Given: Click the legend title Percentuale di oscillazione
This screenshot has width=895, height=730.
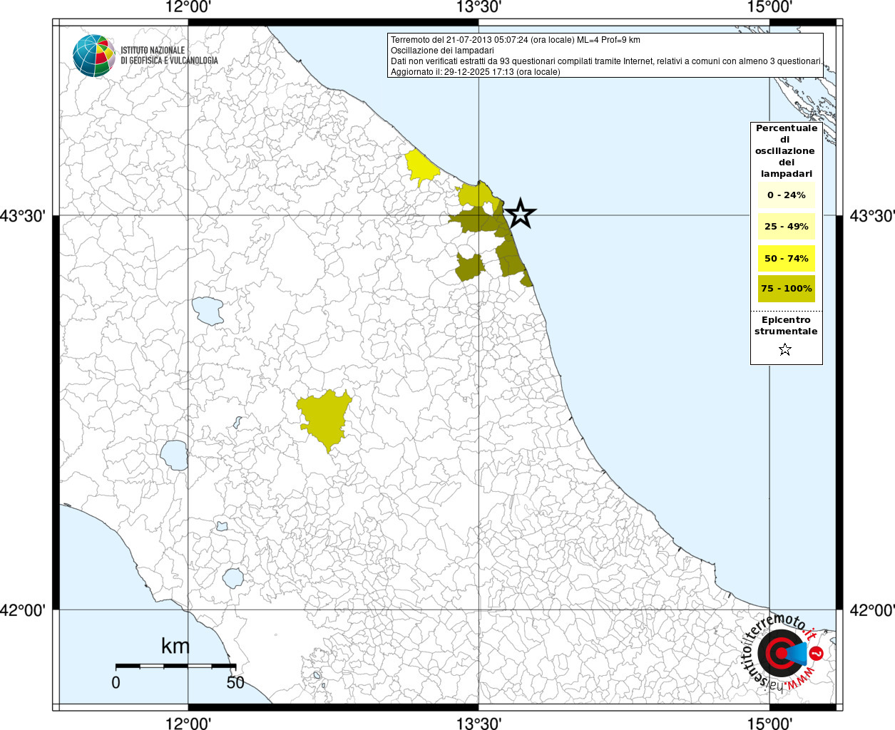Looking at the screenshot, I should [x=787, y=150].
